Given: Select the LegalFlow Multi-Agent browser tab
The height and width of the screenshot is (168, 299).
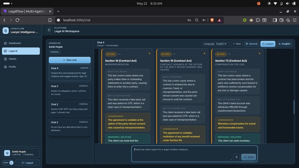Looking at the screenshot, I should point(27,11).
